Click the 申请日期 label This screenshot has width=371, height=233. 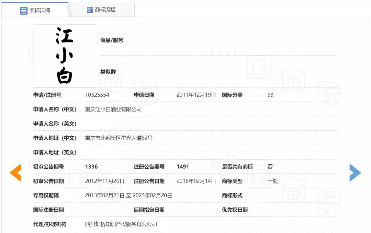click(144, 95)
